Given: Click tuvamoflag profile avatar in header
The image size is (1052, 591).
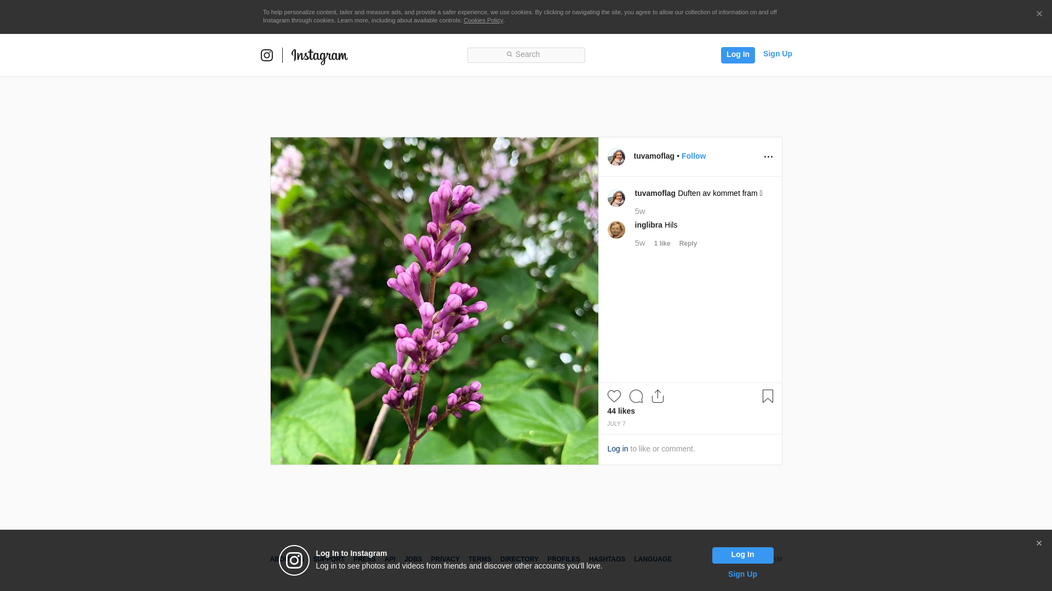Looking at the screenshot, I should (x=616, y=157).
